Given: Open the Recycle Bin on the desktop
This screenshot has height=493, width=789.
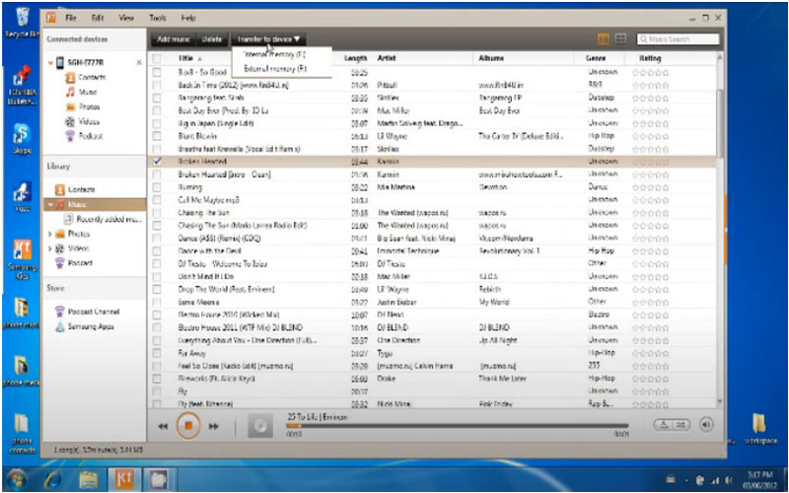Looking at the screenshot, I should (x=22, y=23).
